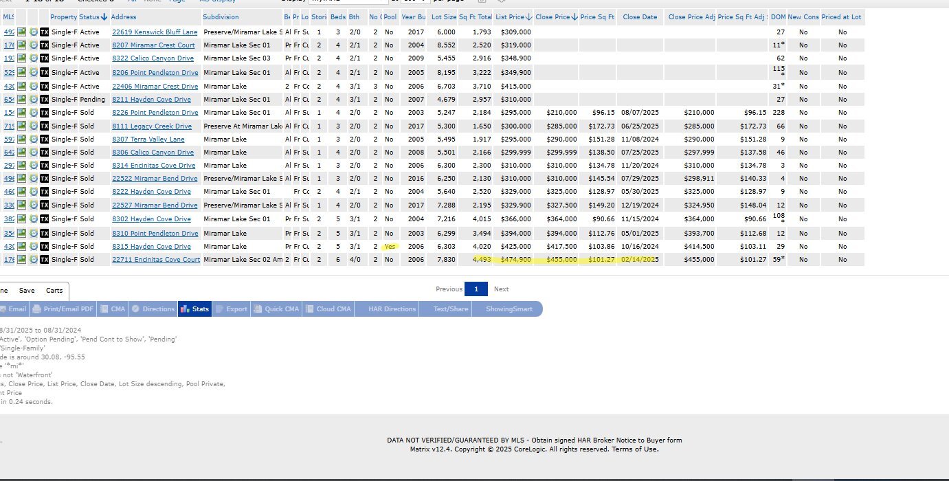Switch to the Save tab
949x481 pixels.
tap(27, 291)
